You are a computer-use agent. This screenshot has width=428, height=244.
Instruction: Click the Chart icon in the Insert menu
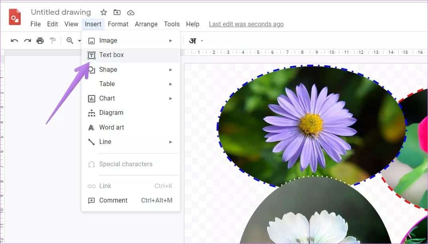point(92,98)
